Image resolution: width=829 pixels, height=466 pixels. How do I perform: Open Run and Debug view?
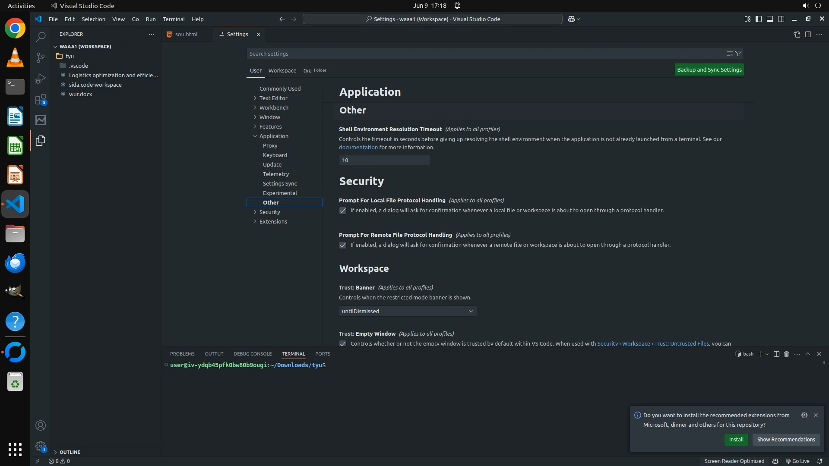[41, 79]
